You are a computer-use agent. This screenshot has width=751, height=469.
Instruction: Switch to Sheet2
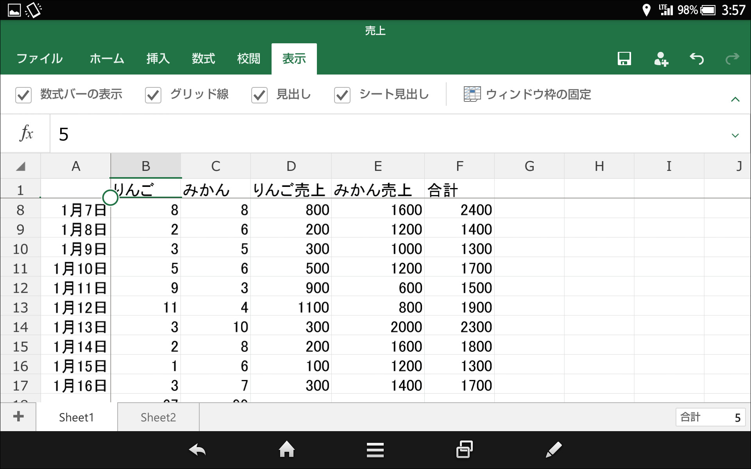tap(158, 417)
